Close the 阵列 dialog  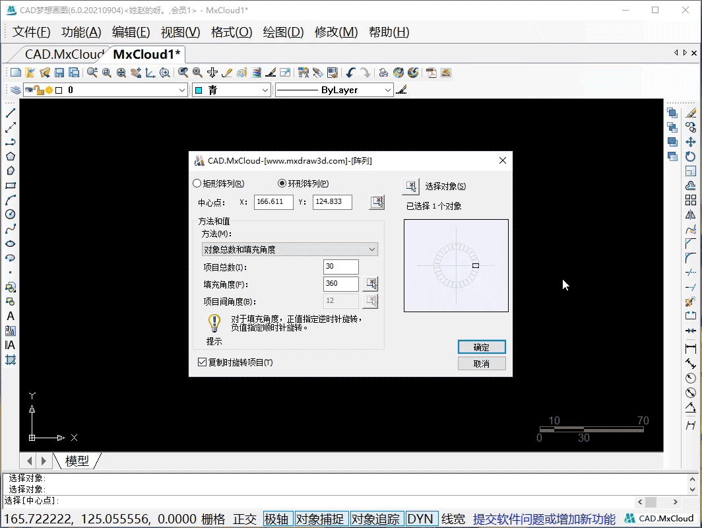coord(503,160)
